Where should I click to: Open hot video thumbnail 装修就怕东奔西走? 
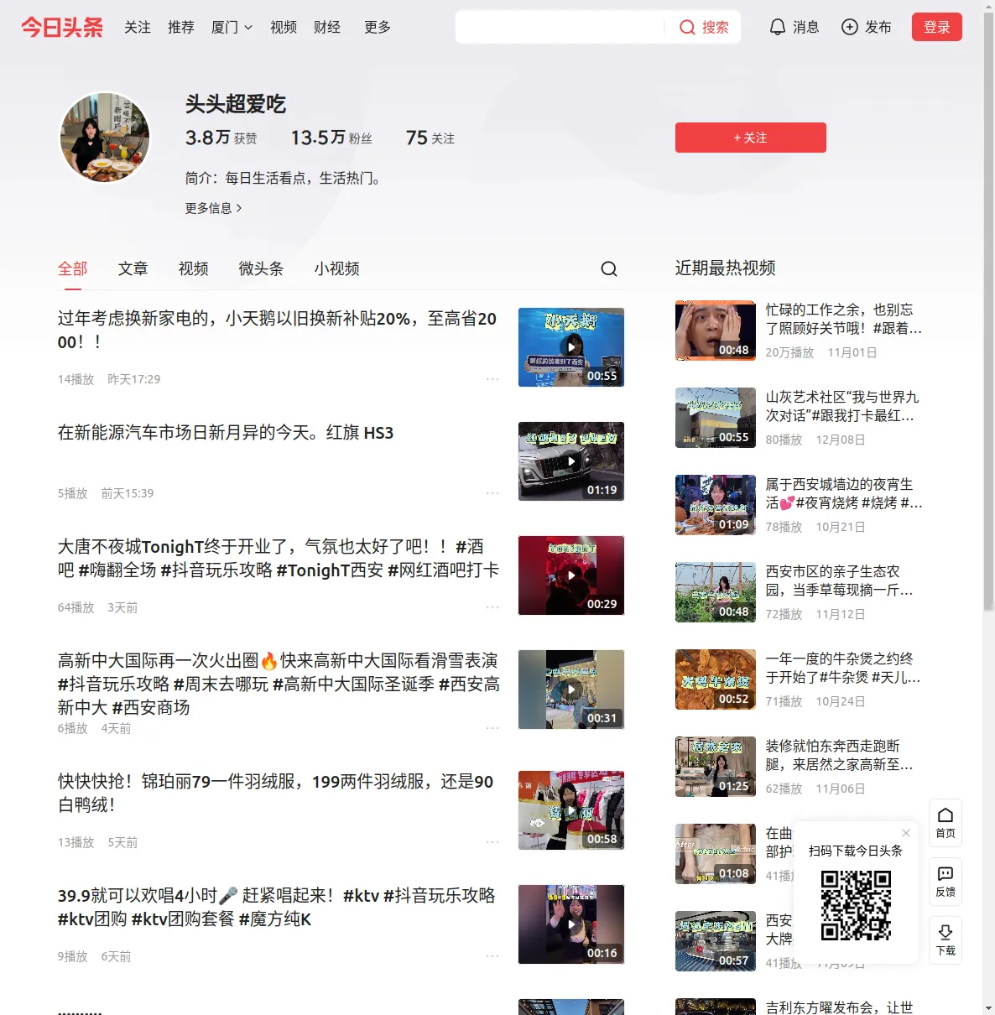[716, 767]
